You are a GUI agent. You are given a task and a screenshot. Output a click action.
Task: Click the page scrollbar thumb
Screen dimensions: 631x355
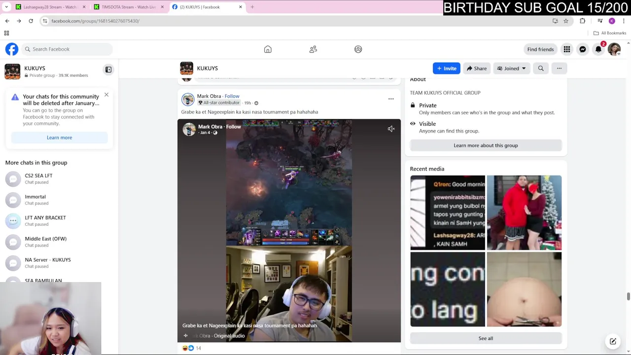tap(628, 296)
